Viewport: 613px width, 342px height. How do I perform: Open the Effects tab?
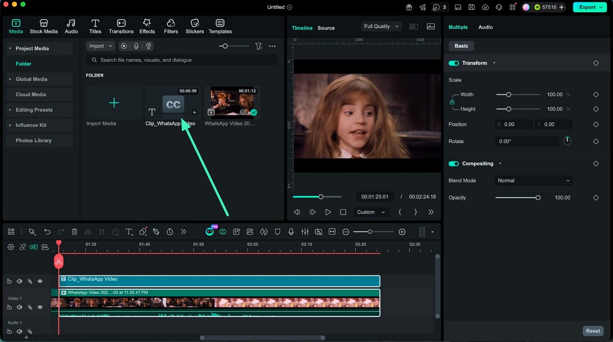[x=147, y=26]
